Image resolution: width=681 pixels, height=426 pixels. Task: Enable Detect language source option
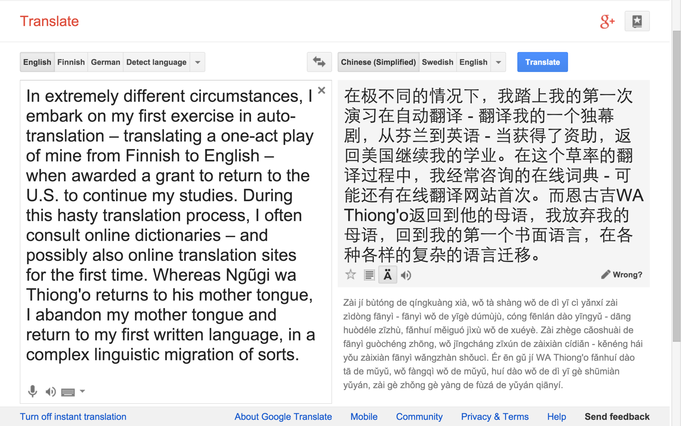[156, 62]
